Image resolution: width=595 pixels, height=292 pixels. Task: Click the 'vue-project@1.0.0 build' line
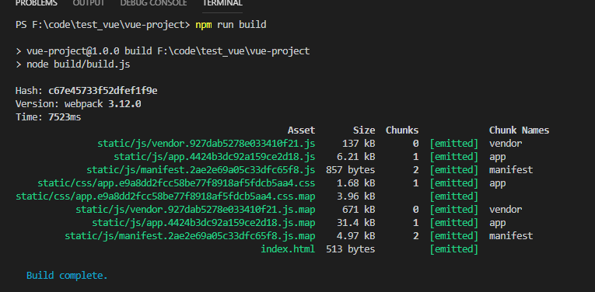coord(163,51)
